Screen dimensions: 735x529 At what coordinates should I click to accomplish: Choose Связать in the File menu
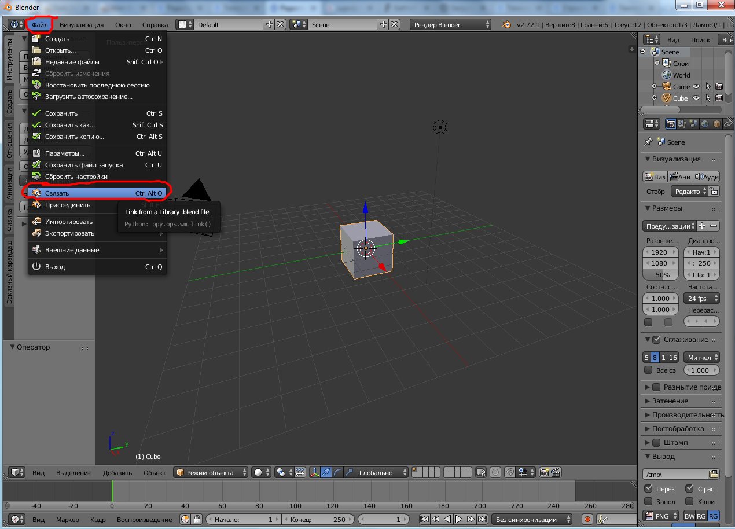coord(97,193)
